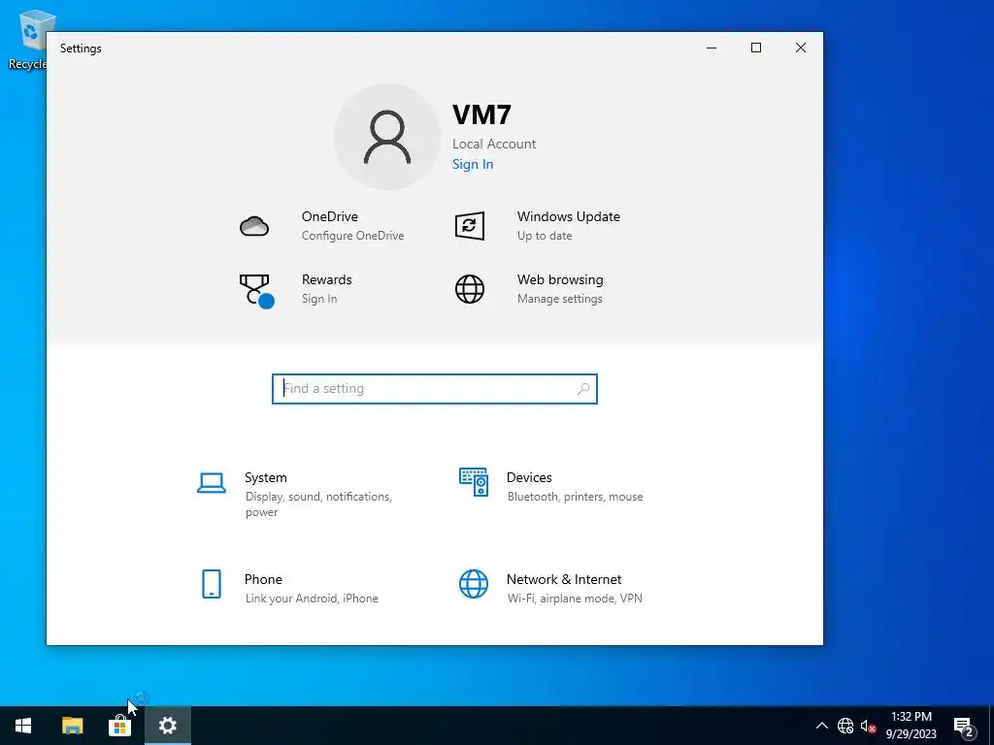Image resolution: width=994 pixels, height=745 pixels.
Task: Focus the Find a setting field
Action: tap(435, 388)
